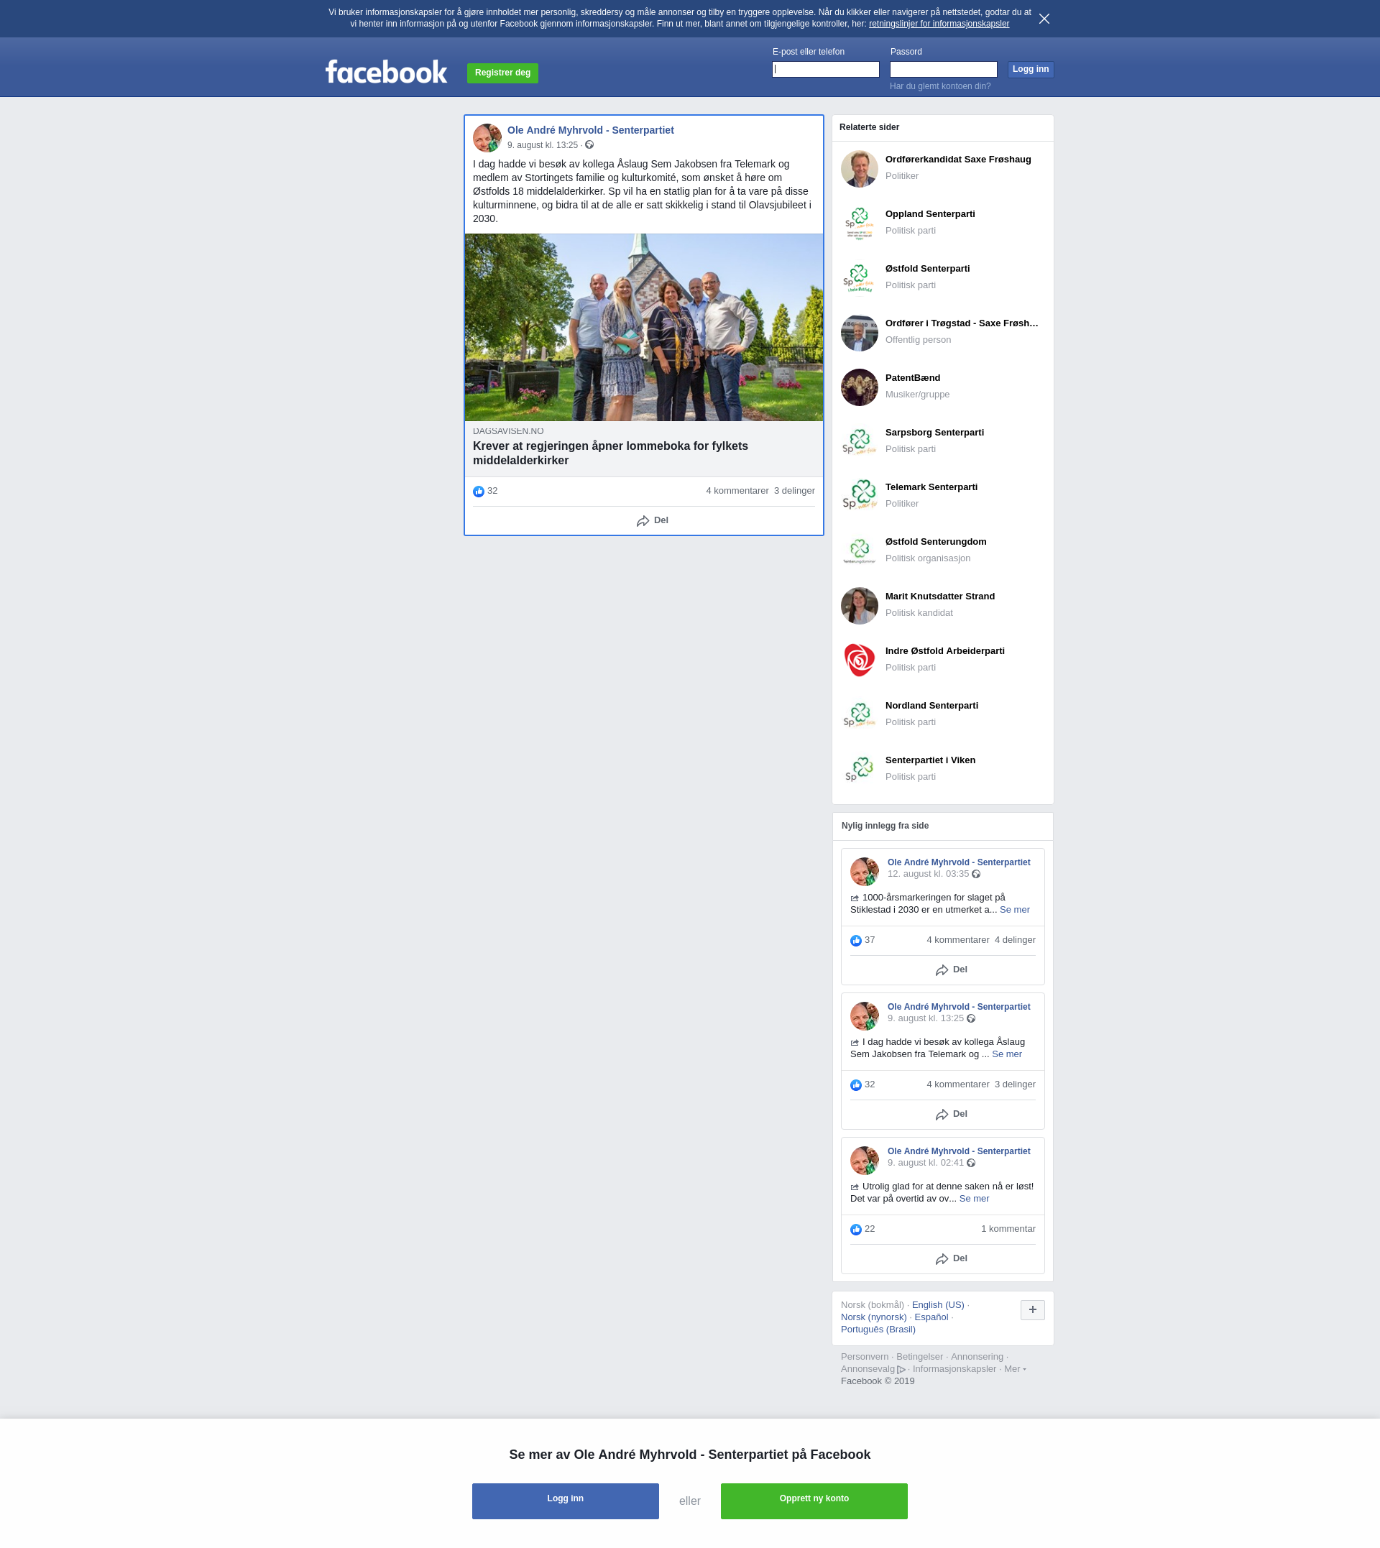The image size is (1380, 1548).
Task: Click the E-post eller telefon field
Action: tap(825, 70)
